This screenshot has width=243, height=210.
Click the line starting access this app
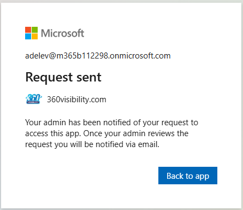tap(106, 133)
